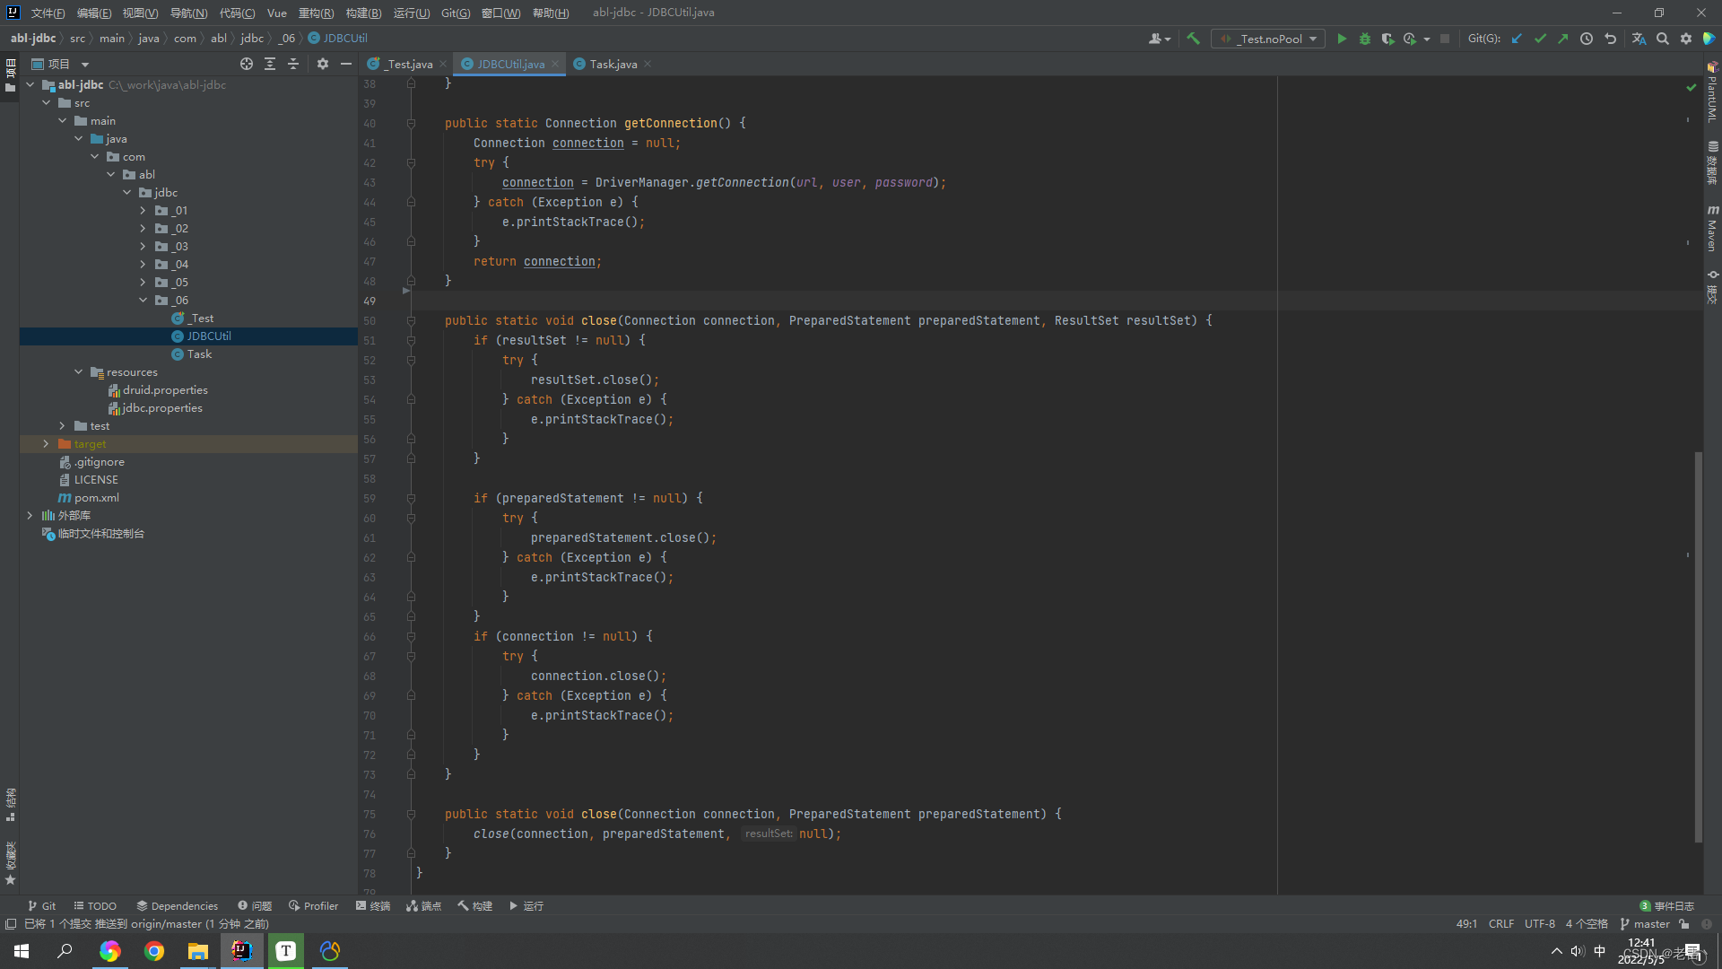The width and height of the screenshot is (1722, 969).
Task: Hide the project tool window
Action: (x=346, y=64)
